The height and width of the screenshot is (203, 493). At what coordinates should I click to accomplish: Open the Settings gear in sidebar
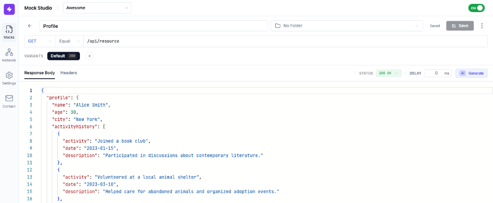pos(9,78)
